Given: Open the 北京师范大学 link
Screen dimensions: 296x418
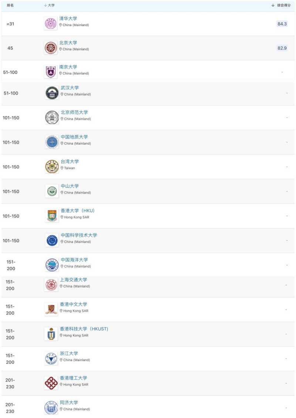Looking at the screenshot, I should pyautogui.click(x=74, y=112).
